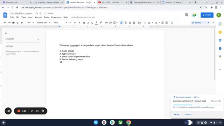Open the Tools menu
Screen dimensions: 224x126
(x=47, y=17)
